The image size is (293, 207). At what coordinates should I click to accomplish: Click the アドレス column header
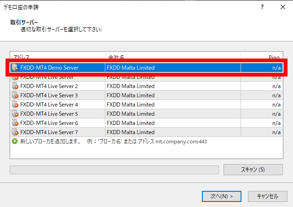pos(57,56)
